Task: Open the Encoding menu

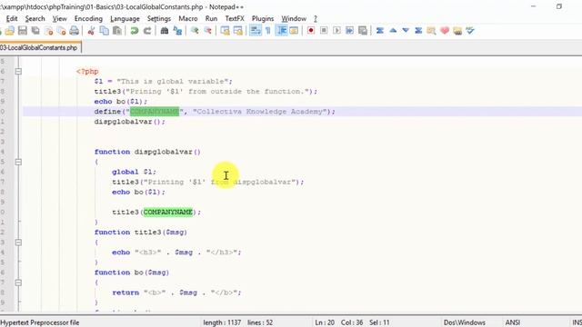Action: 88,18
